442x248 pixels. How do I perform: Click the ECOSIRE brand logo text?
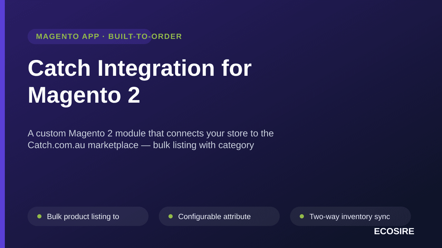coord(394,231)
